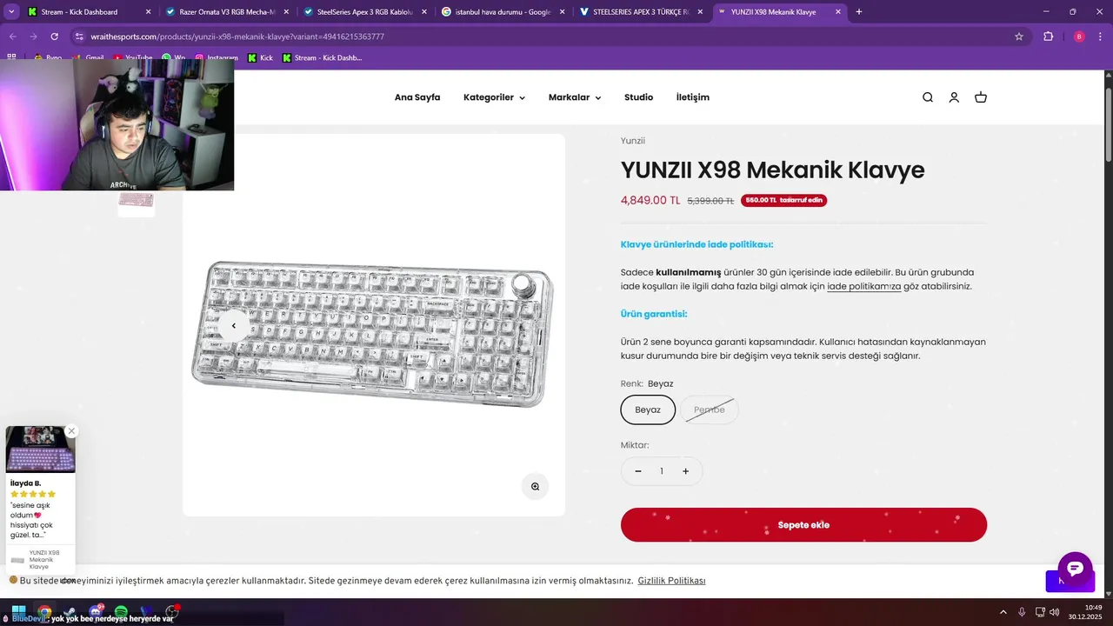
Task: Dismiss the İlayda B. review popup
Action: (71, 431)
